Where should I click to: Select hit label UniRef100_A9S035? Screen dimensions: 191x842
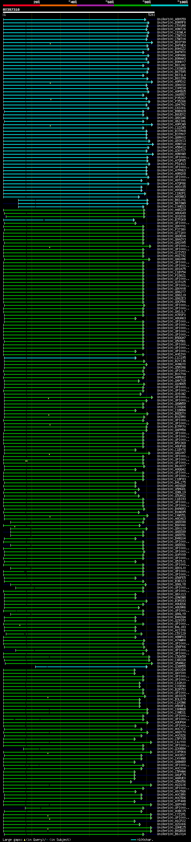pos(171,187)
